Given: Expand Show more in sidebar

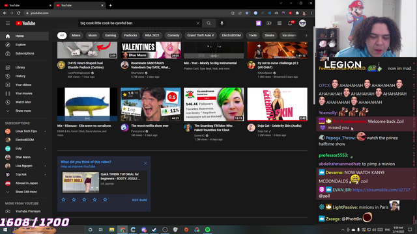Looking at the screenshot, I should 24,111.
